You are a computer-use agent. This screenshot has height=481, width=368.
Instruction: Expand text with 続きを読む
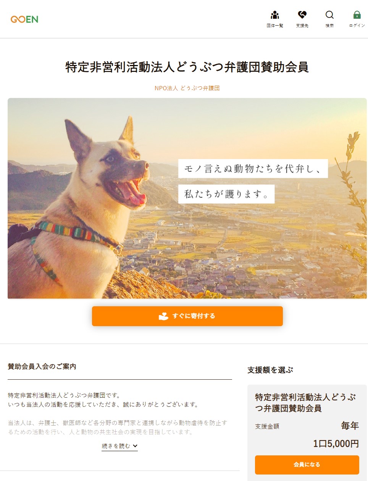coord(119,446)
